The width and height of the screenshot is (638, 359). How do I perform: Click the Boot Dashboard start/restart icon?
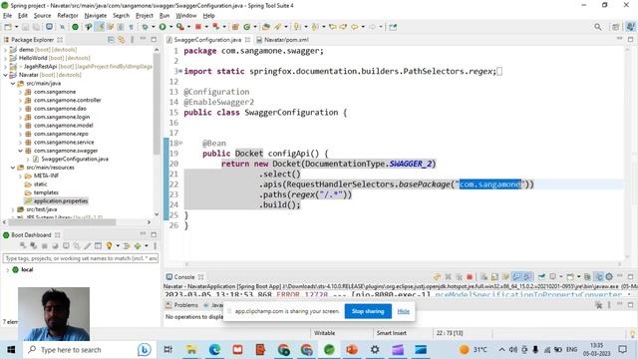click(23, 246)
